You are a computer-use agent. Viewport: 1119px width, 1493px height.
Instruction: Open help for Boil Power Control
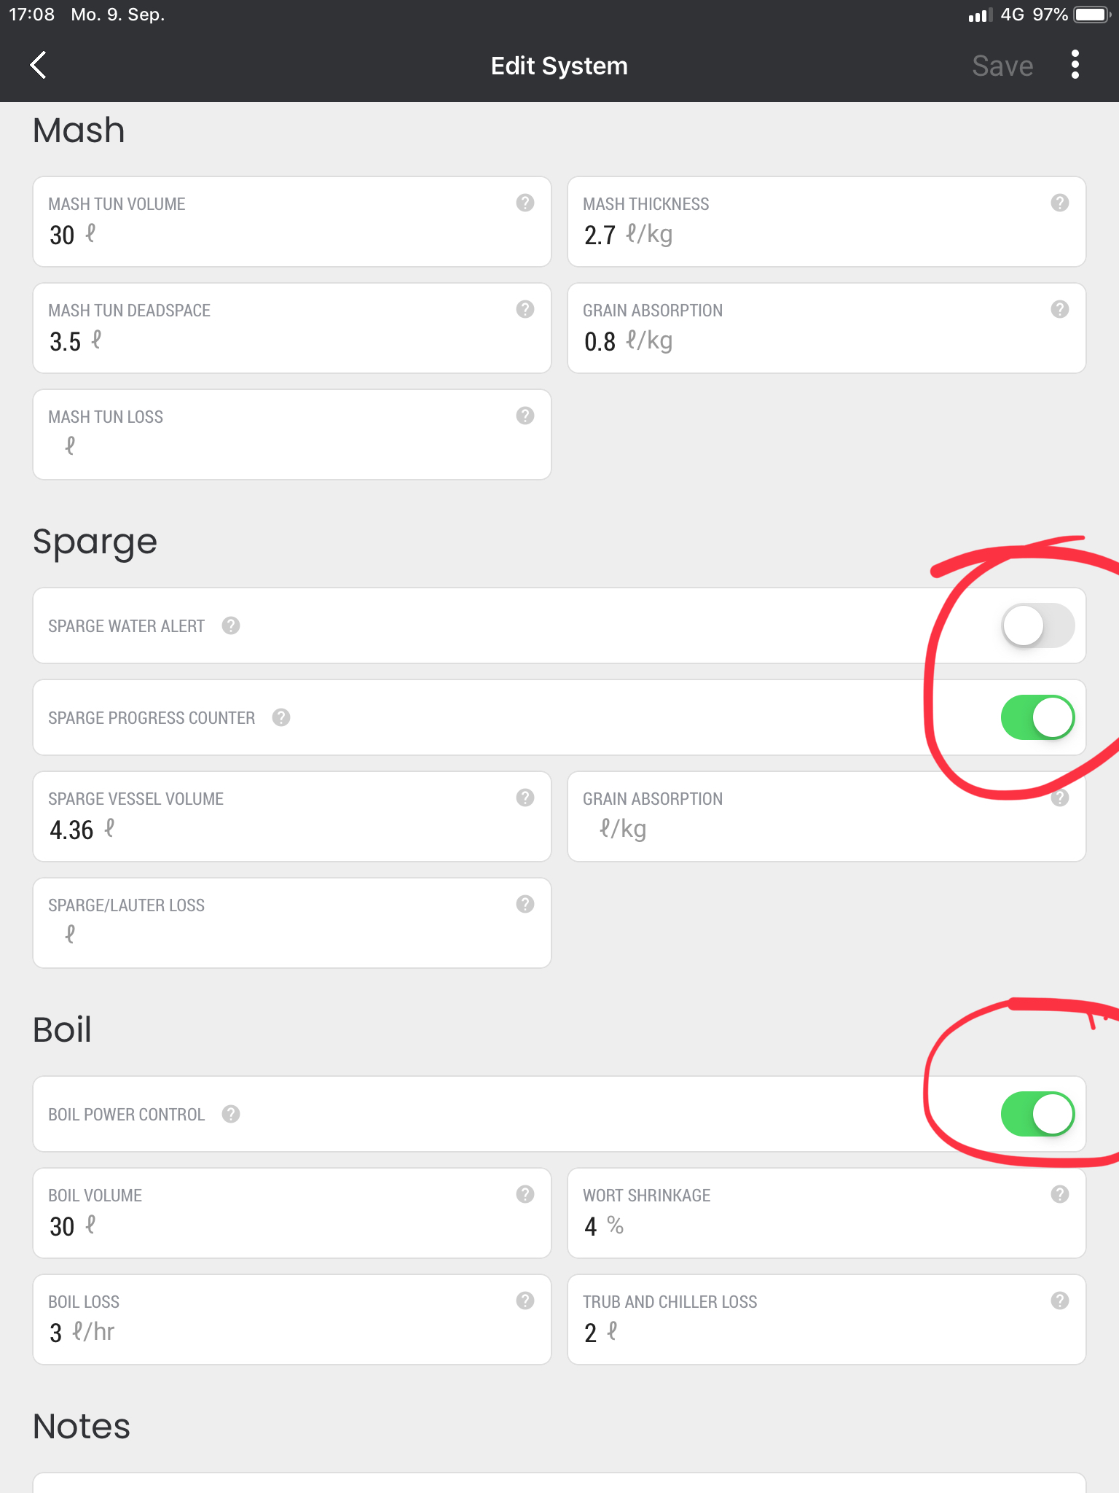point(231,1115)
